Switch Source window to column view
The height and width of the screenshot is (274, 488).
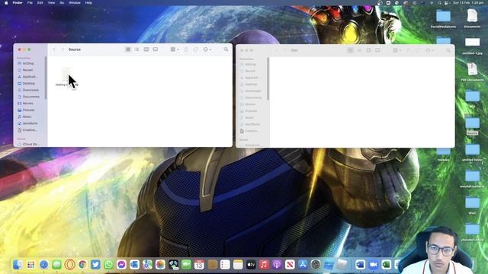coord(146,49)
